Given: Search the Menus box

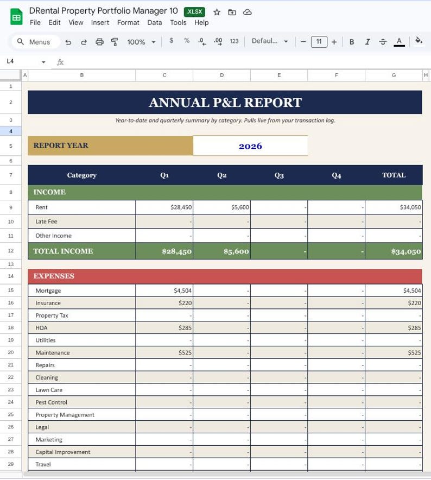Looking at the screenshot, I should click(35, 42).
